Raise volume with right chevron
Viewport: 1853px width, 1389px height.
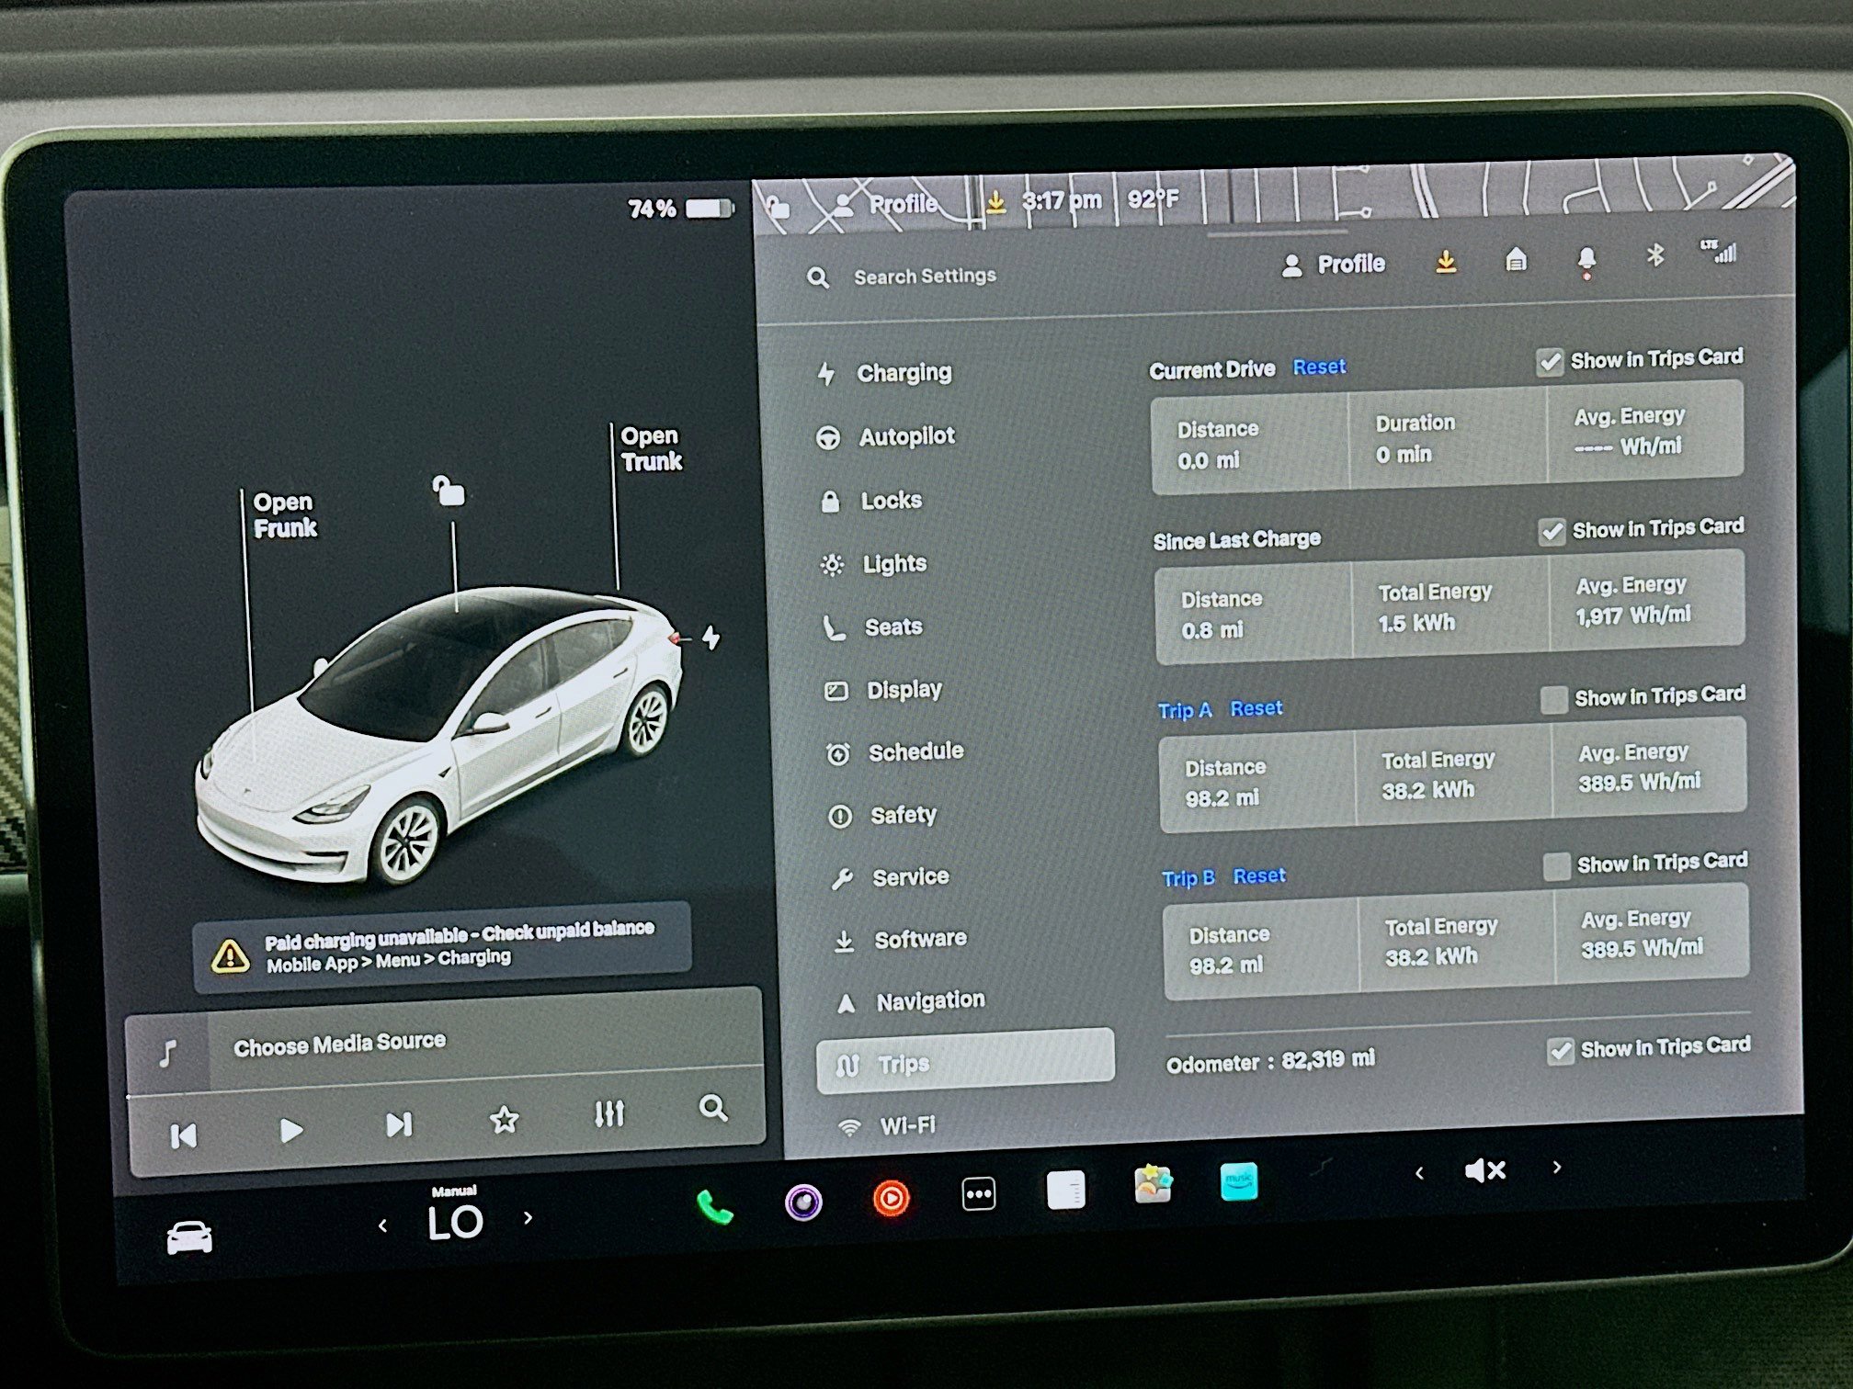1556,1167
